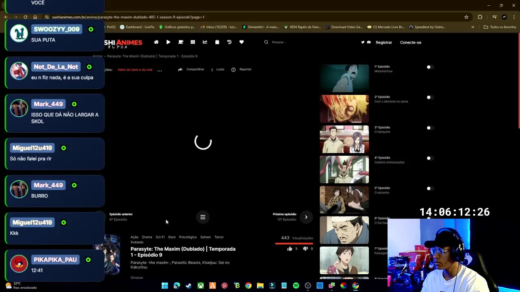Click the search magnifier icon
This screenshot has width=520, height=292.
(266, 42)
